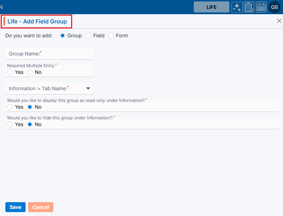Click the LIFE module button
Viewport: 283px width, 216px height.
211,7
